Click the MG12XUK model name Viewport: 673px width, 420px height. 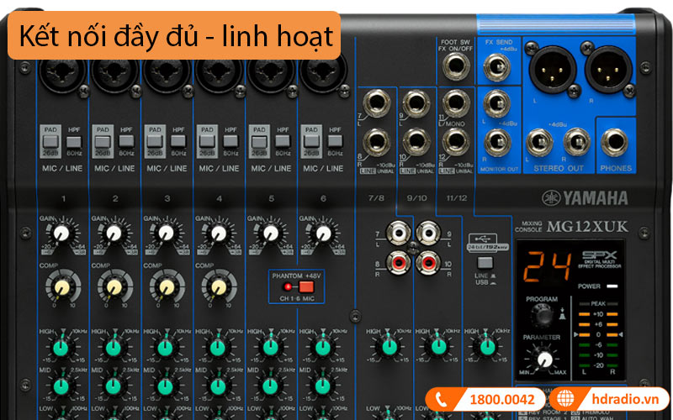[587, 226]
